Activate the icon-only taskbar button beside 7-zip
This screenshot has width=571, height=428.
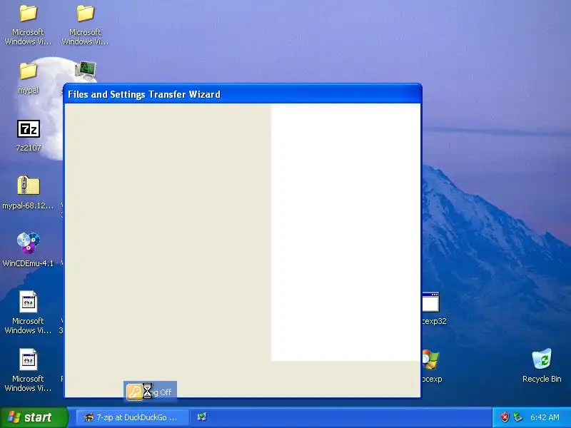(x=202, y=417)
